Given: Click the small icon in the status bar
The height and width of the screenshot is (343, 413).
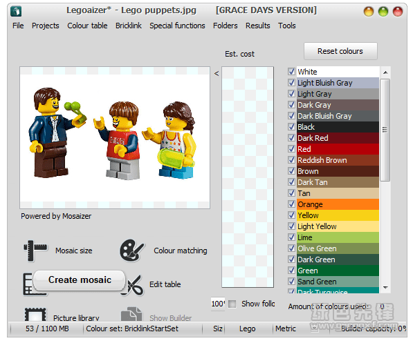Looking at the screenshot, I should (314, 328).
